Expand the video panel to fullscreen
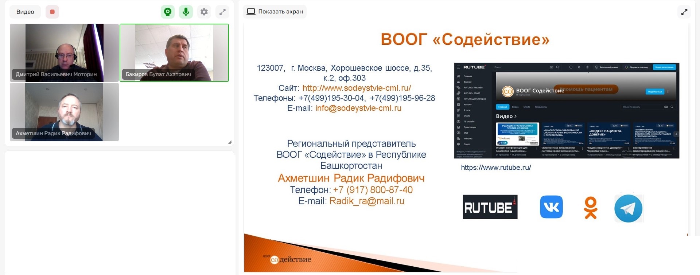Screen dimensions: 700x275 coord(222,12)
